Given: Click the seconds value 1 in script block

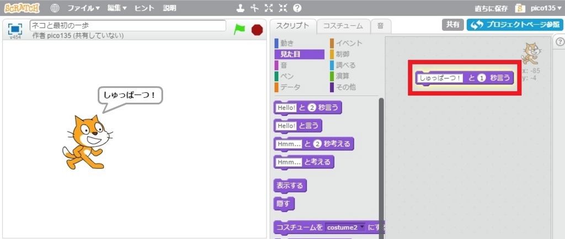Looking at the screenshot, I should pyautogui.click(x=482, y=78).
